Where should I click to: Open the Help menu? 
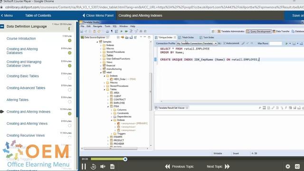pyautogui.click(x=133, y=26)
